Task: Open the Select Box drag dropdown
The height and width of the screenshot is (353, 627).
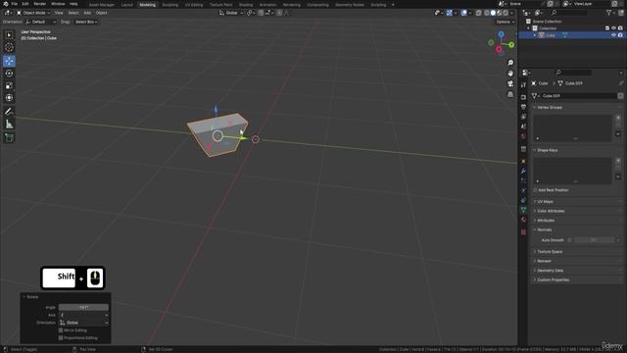Action: 86,22
